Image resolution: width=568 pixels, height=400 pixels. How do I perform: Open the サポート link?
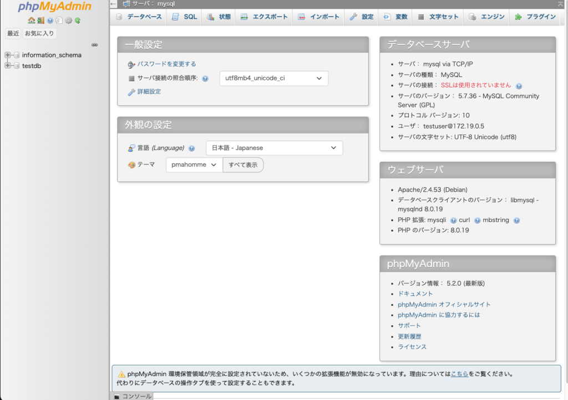(x=409, y=326)
